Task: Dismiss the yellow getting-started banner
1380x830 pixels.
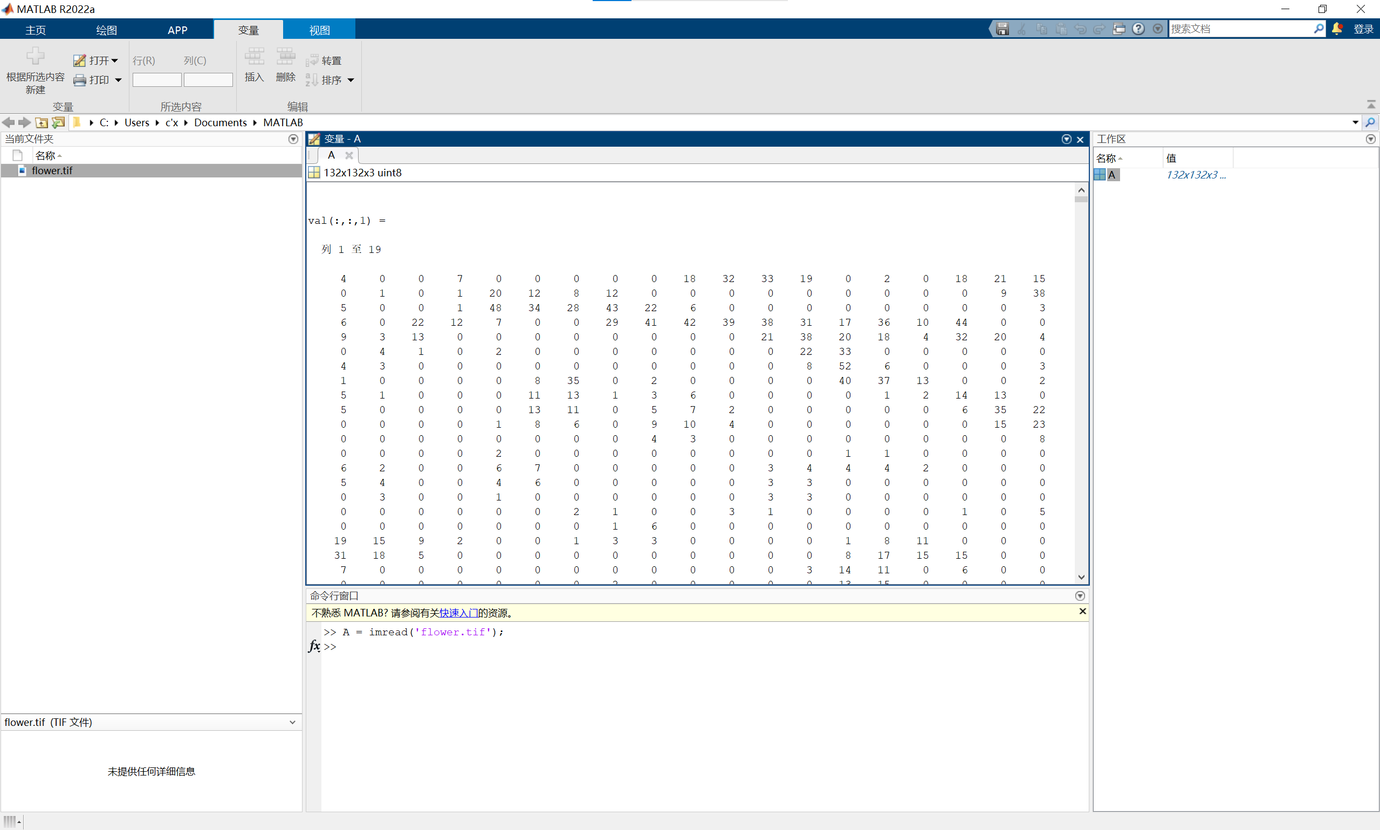Action: (1082, 612)
